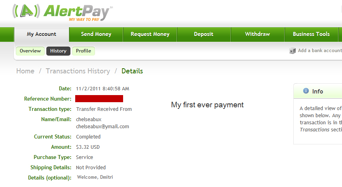
Task: Select the Deposit tab
Action: click(x=204, y=34)
